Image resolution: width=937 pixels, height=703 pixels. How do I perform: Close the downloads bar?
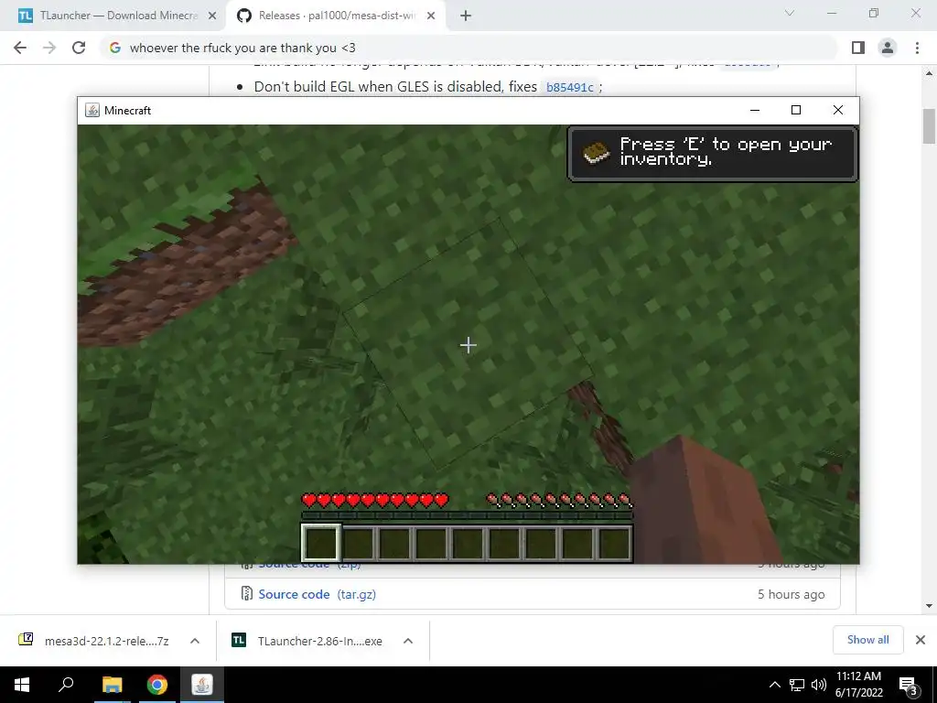[921, 640]
